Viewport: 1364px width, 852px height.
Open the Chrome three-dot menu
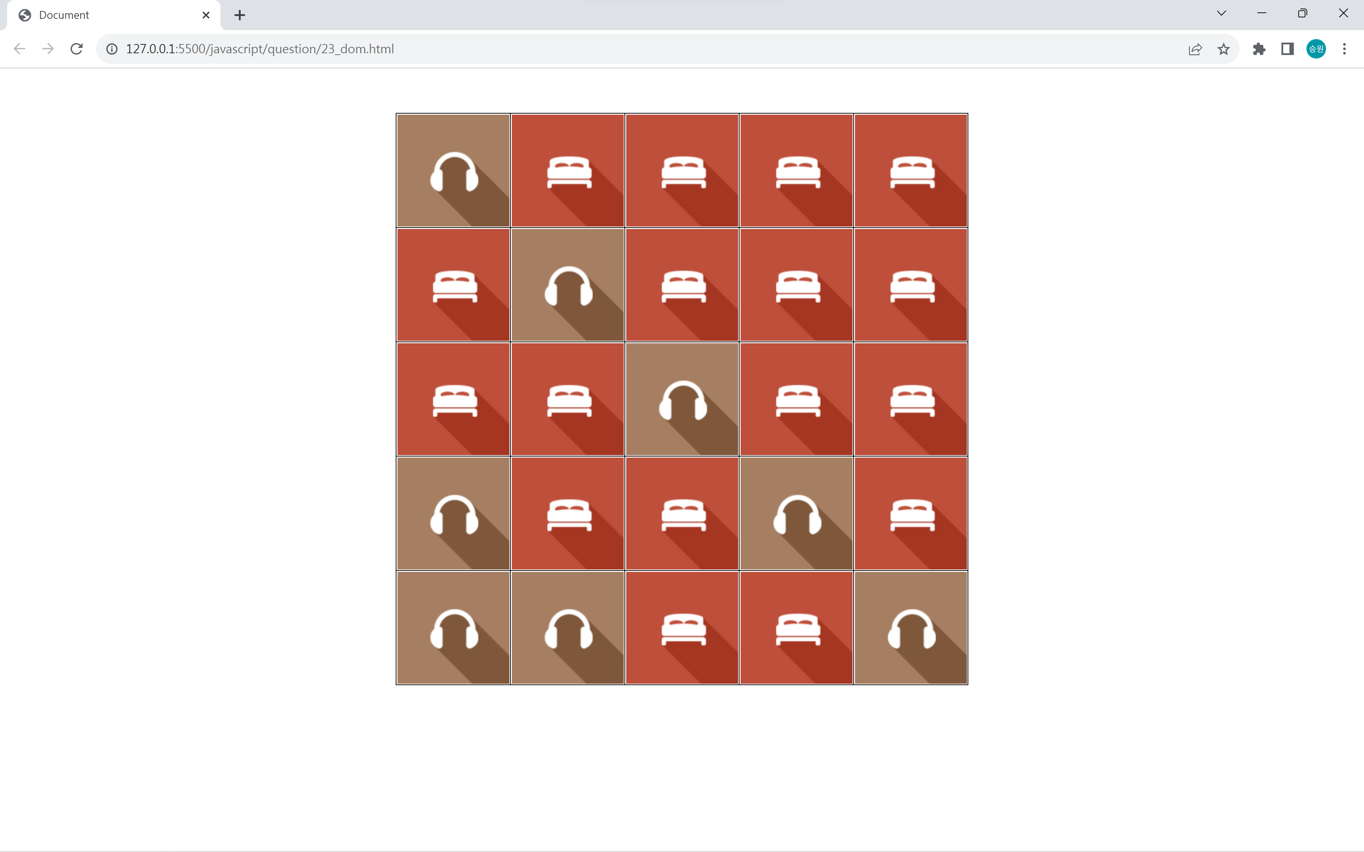[1344, 49]
